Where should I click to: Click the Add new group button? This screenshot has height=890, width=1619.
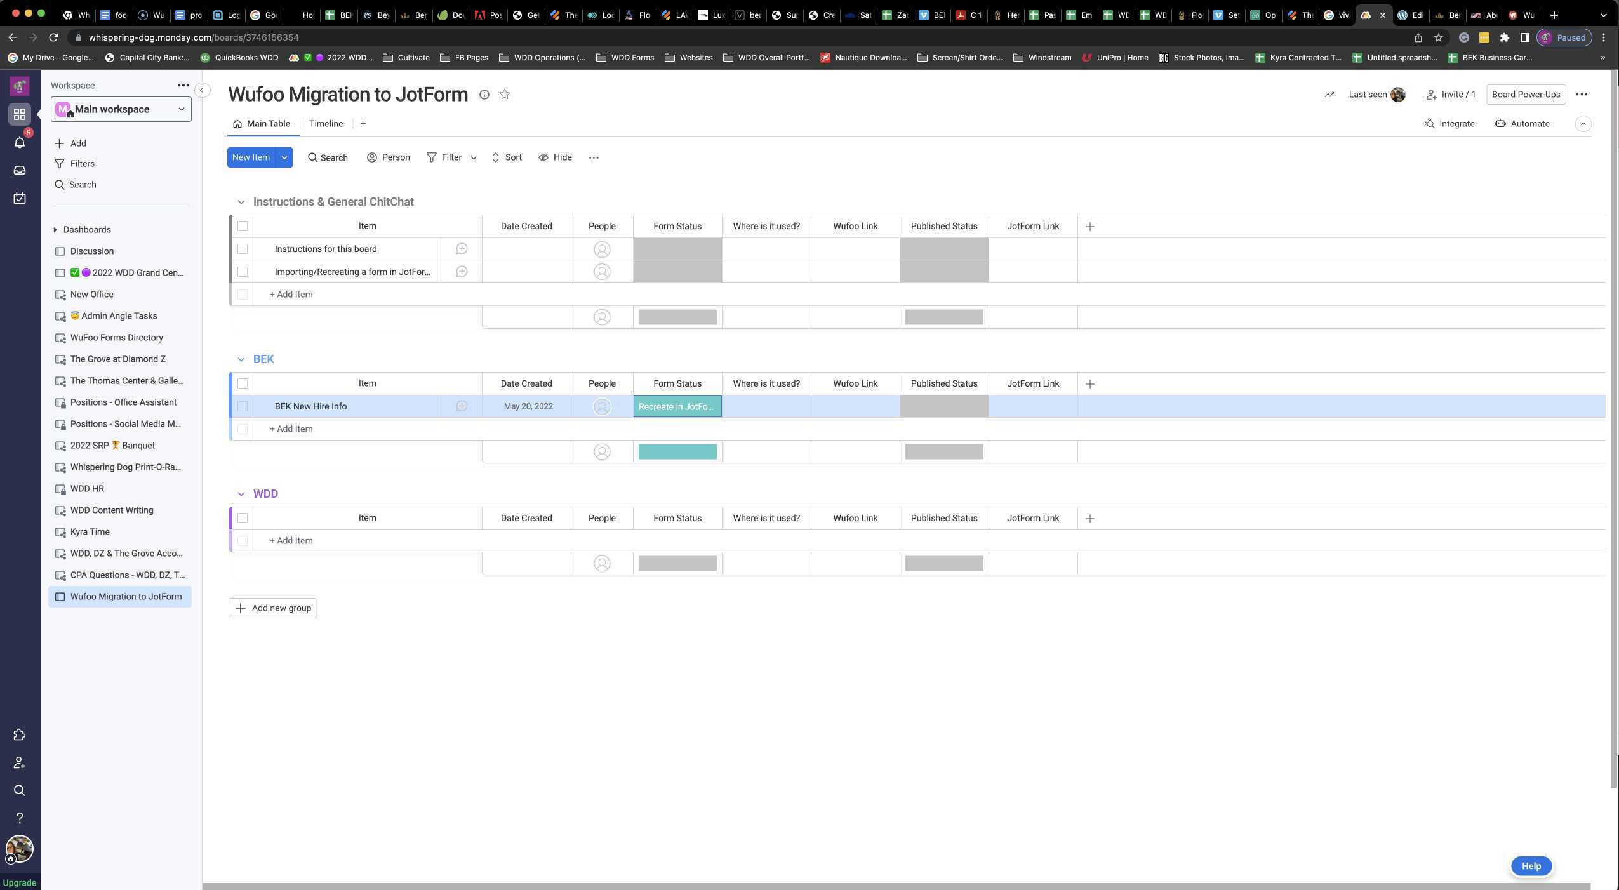(272, 608)
